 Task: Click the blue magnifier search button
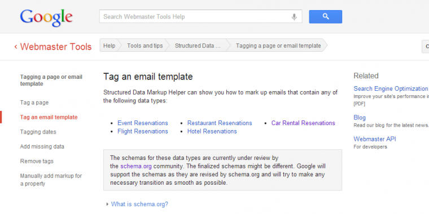click(326, 17)
